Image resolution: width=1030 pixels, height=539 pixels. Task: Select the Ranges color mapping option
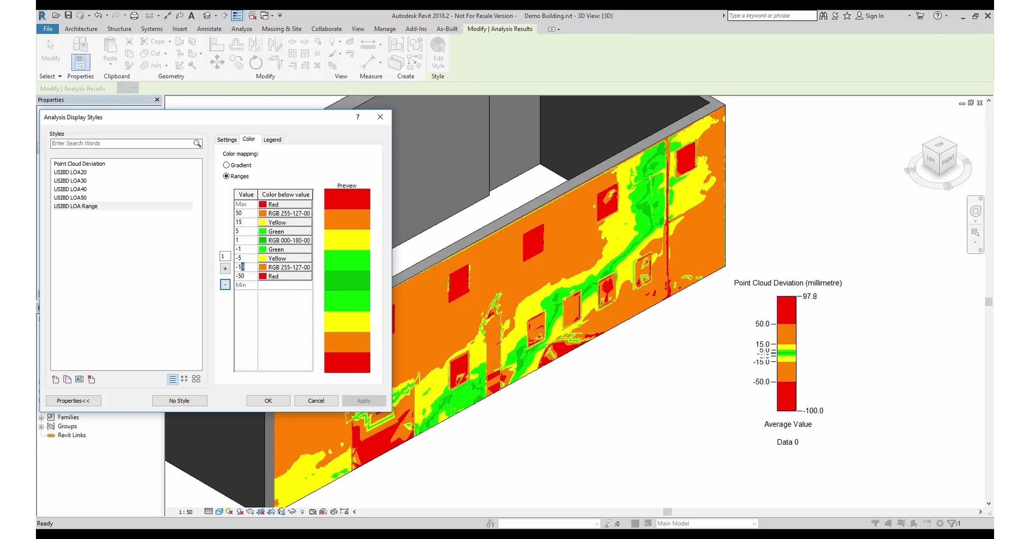pos(226,176)
